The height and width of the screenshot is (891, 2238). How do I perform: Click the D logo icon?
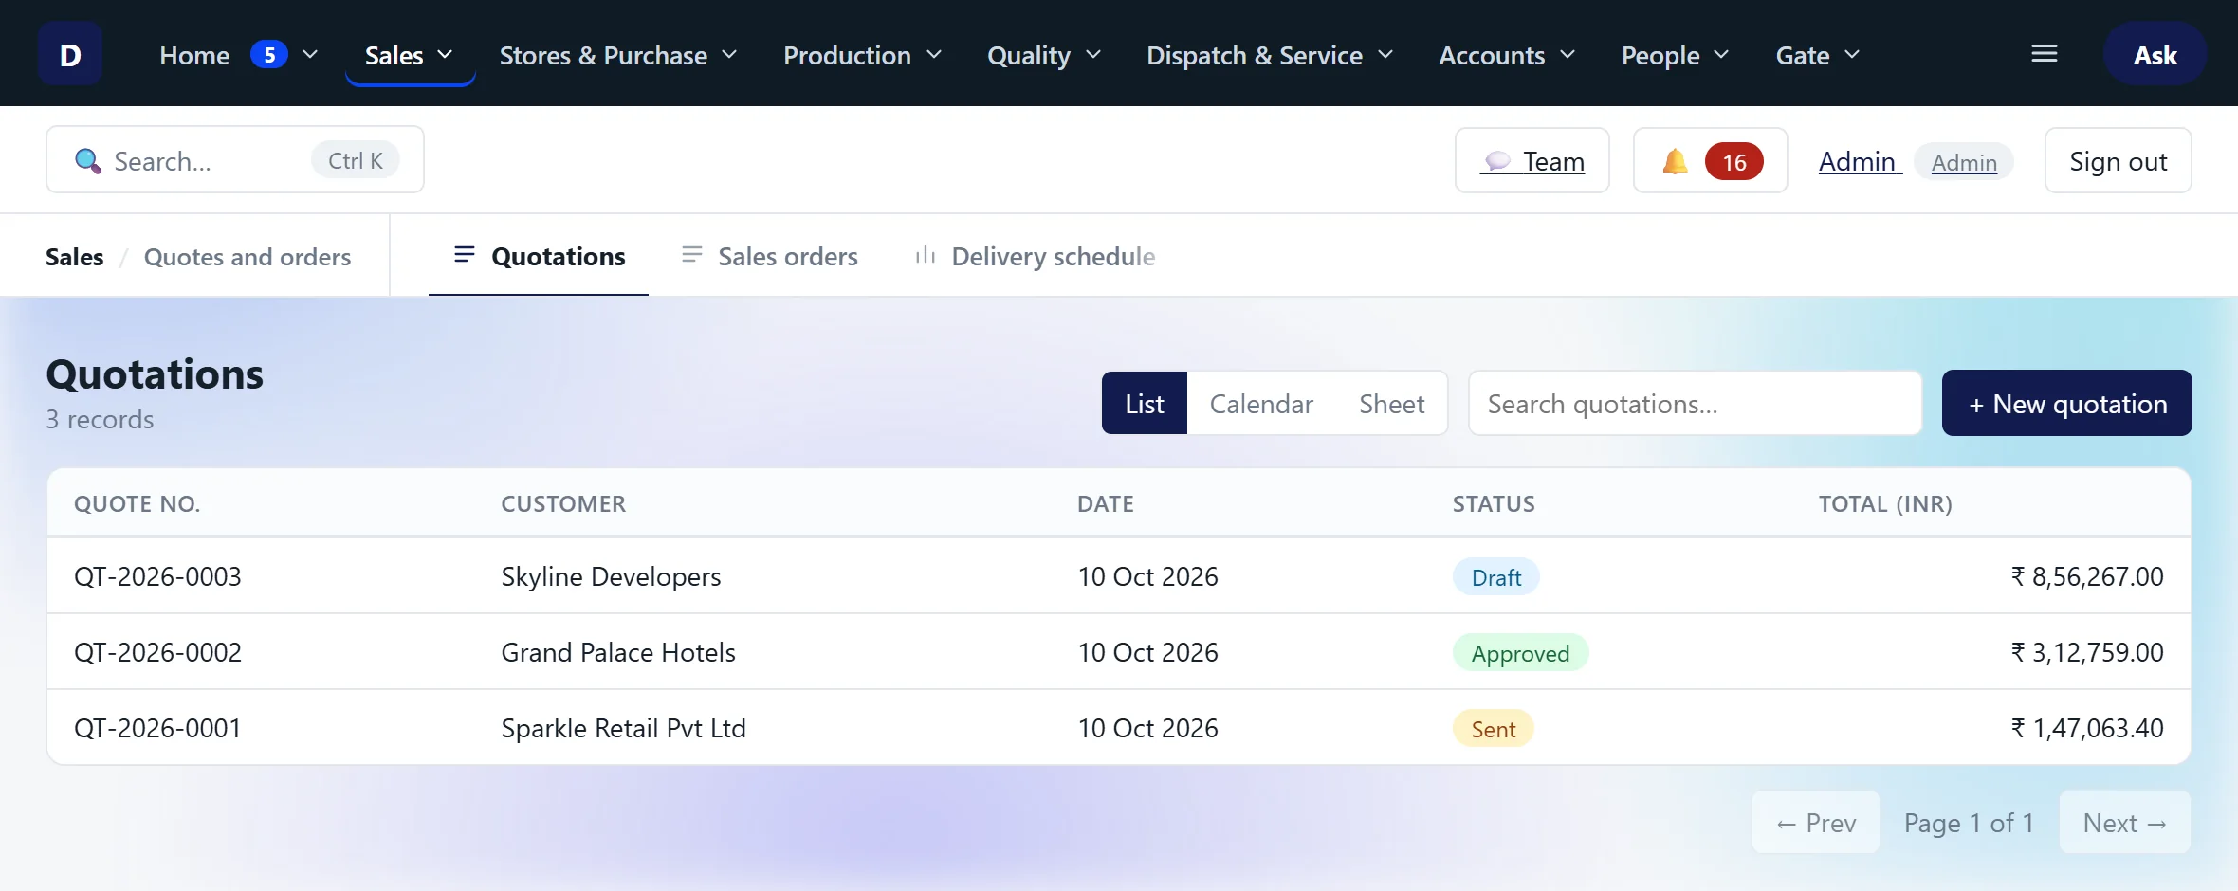[70, 54]
